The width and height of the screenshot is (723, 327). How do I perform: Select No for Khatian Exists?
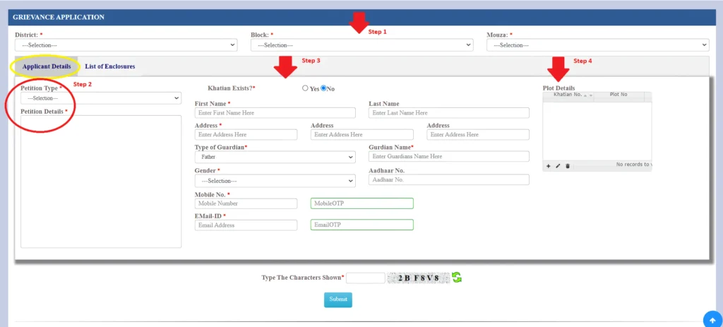(323, 88)
